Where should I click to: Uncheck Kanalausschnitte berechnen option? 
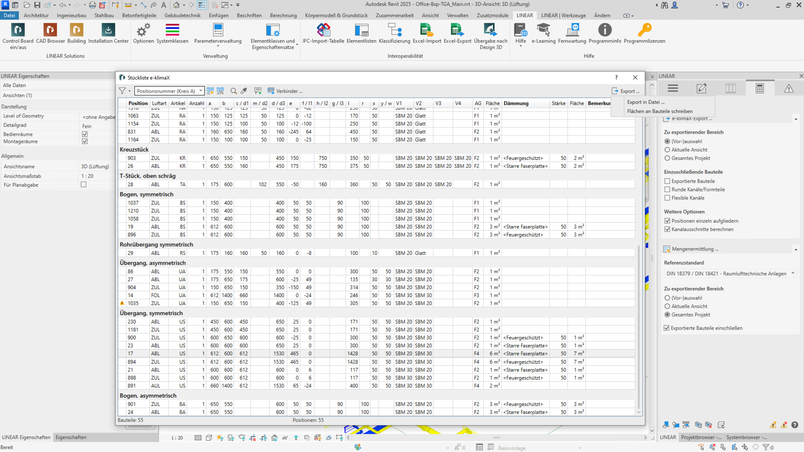[667, 229]
